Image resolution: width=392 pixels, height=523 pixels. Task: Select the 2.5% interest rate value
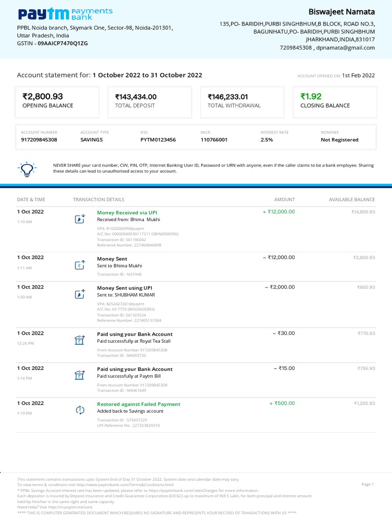click(266, 140)
